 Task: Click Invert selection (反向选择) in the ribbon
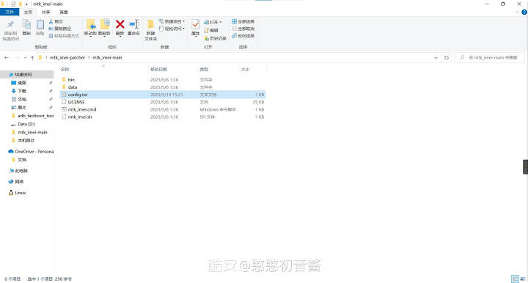pyautogui.click(x=243, y=36)
